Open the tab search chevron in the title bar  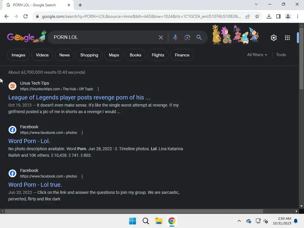pyautogui.click(x=256, y=4)
